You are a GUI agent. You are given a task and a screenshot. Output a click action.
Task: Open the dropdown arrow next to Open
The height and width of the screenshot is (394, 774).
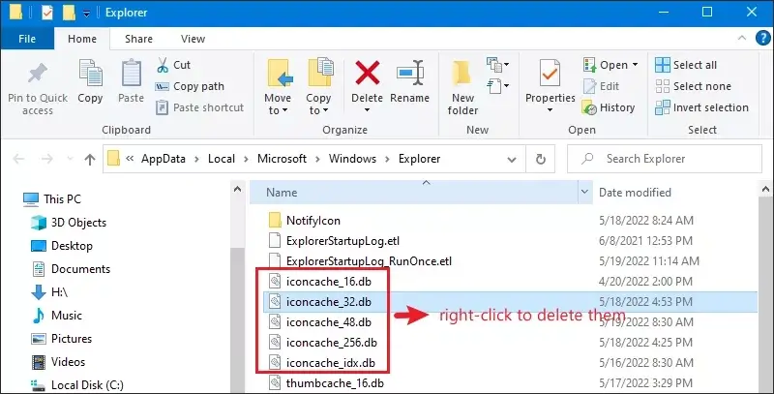(x=635, y=65)
